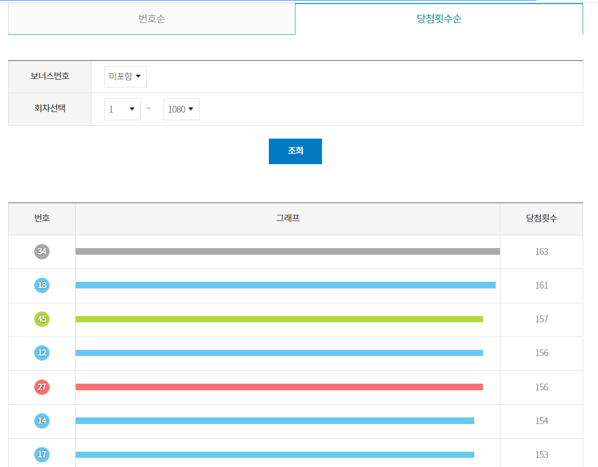
Task: Switch to the 번호순 tab
Action: pyautogui.click(x=151, y=19)
